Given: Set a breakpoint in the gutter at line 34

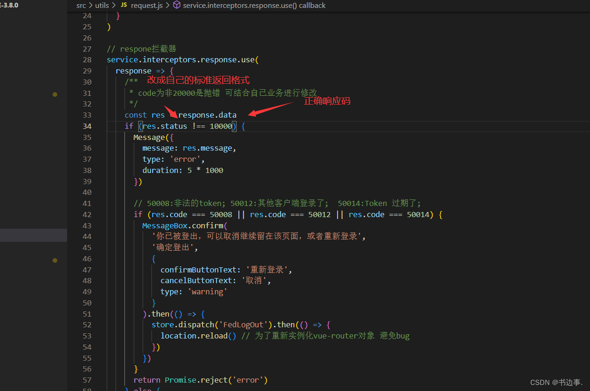Looking at the screenshot, I should click(55, 126).
